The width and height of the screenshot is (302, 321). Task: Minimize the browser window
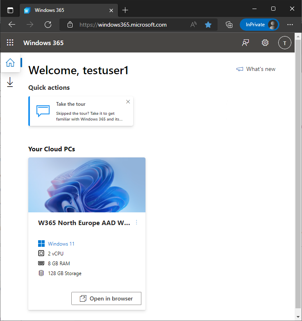254,9
